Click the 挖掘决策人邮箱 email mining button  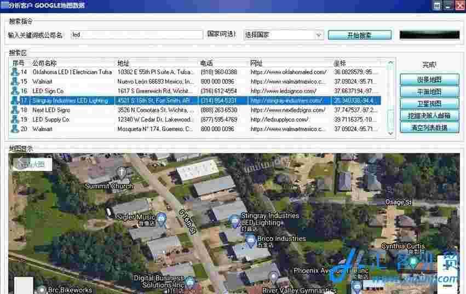pos(429,116)
